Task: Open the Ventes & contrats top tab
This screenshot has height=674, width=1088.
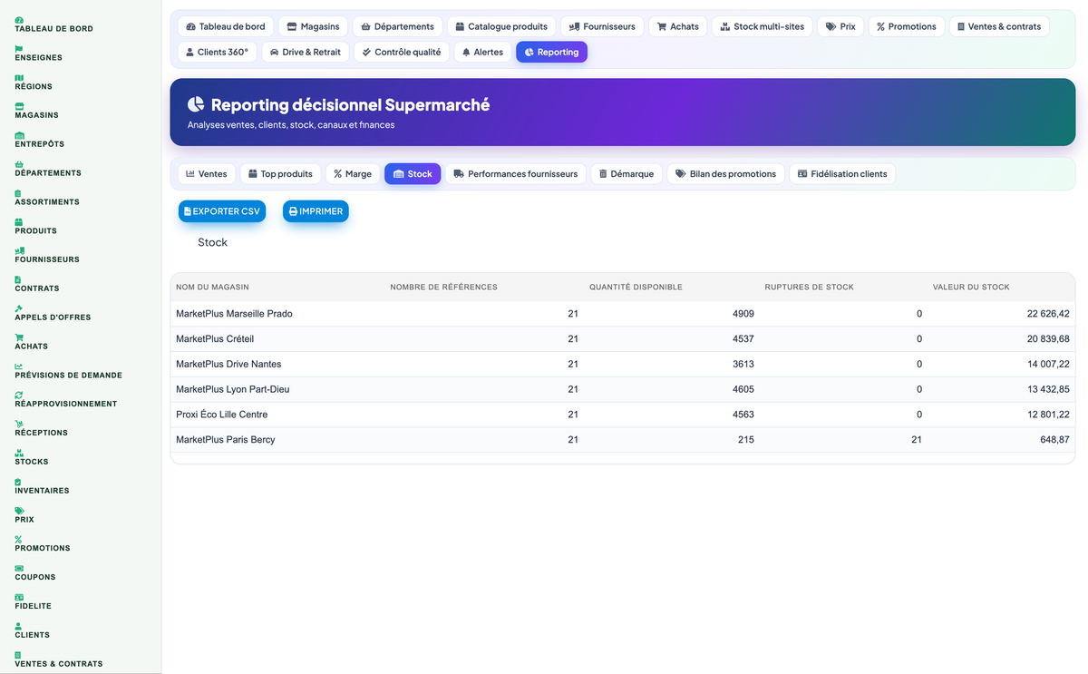Action: click(x=999, y=26)
